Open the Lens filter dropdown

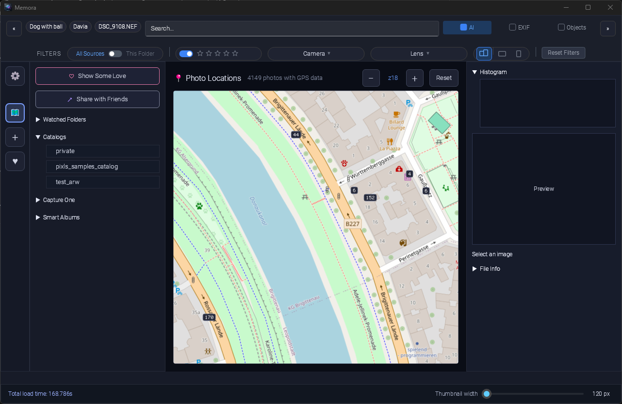coord(419,54)
